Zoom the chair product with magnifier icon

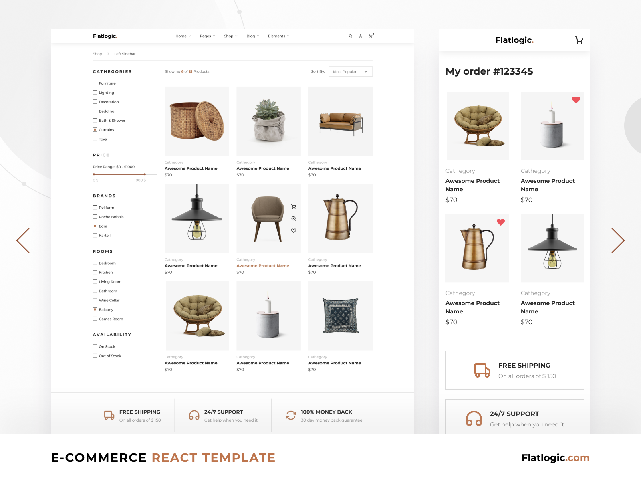294,219
